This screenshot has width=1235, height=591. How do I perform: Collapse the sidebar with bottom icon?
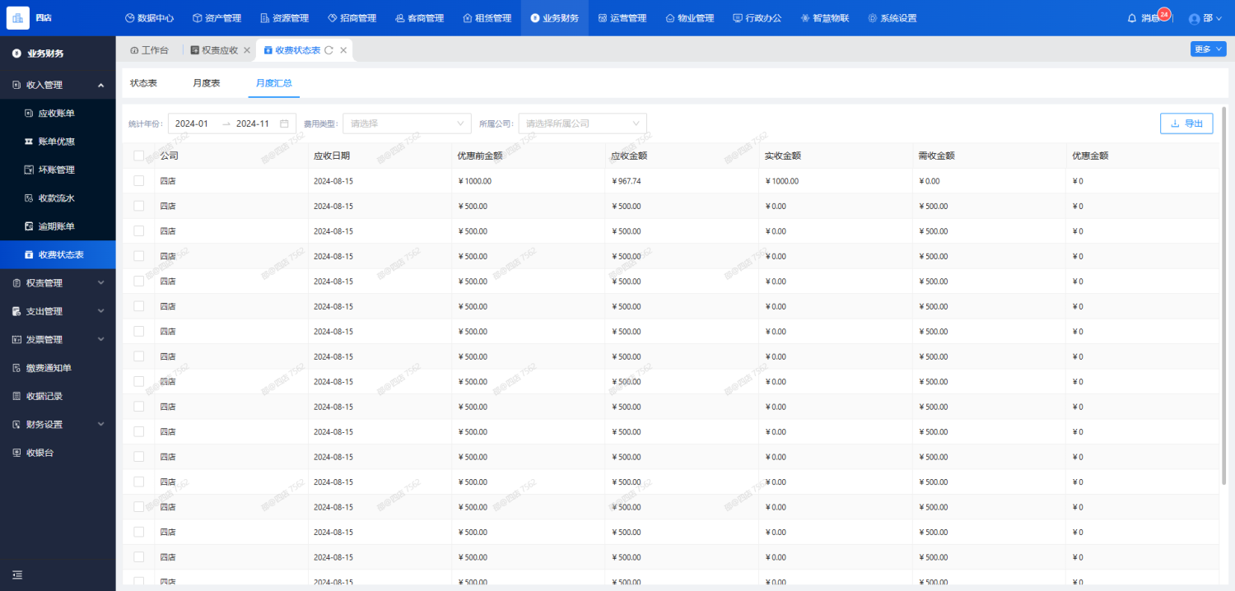(17, 575)
